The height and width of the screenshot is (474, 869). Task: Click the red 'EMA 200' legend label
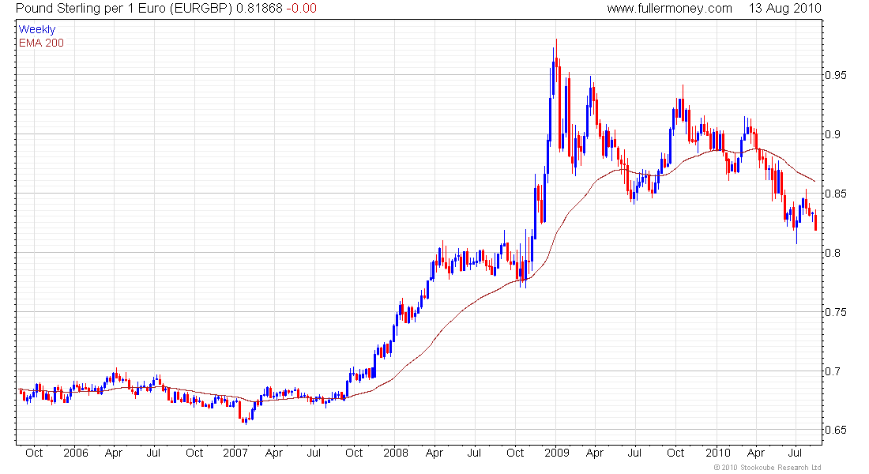[x=41, y=43]
